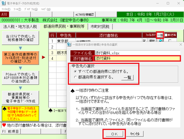This screenshot has width=184, height=139.
Task: Open 都道府県民税・事業税等の電子申告データ作成 step
Action: point(20,98)
